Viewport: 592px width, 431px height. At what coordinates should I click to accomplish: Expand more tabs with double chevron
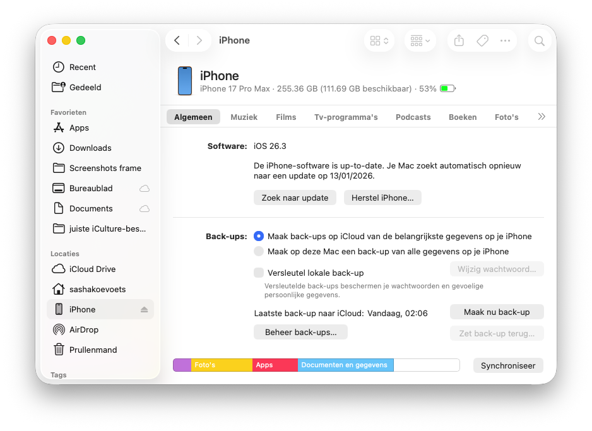pyautogui.click(x=542, y=117)
